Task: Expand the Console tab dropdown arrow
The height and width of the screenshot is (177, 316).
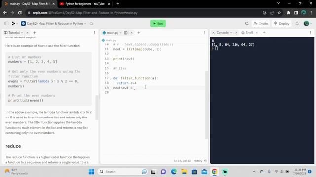Action: tap(231, 33)
